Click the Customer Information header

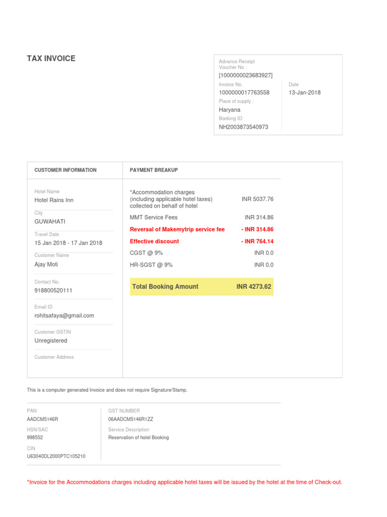(x=66, y=170)
